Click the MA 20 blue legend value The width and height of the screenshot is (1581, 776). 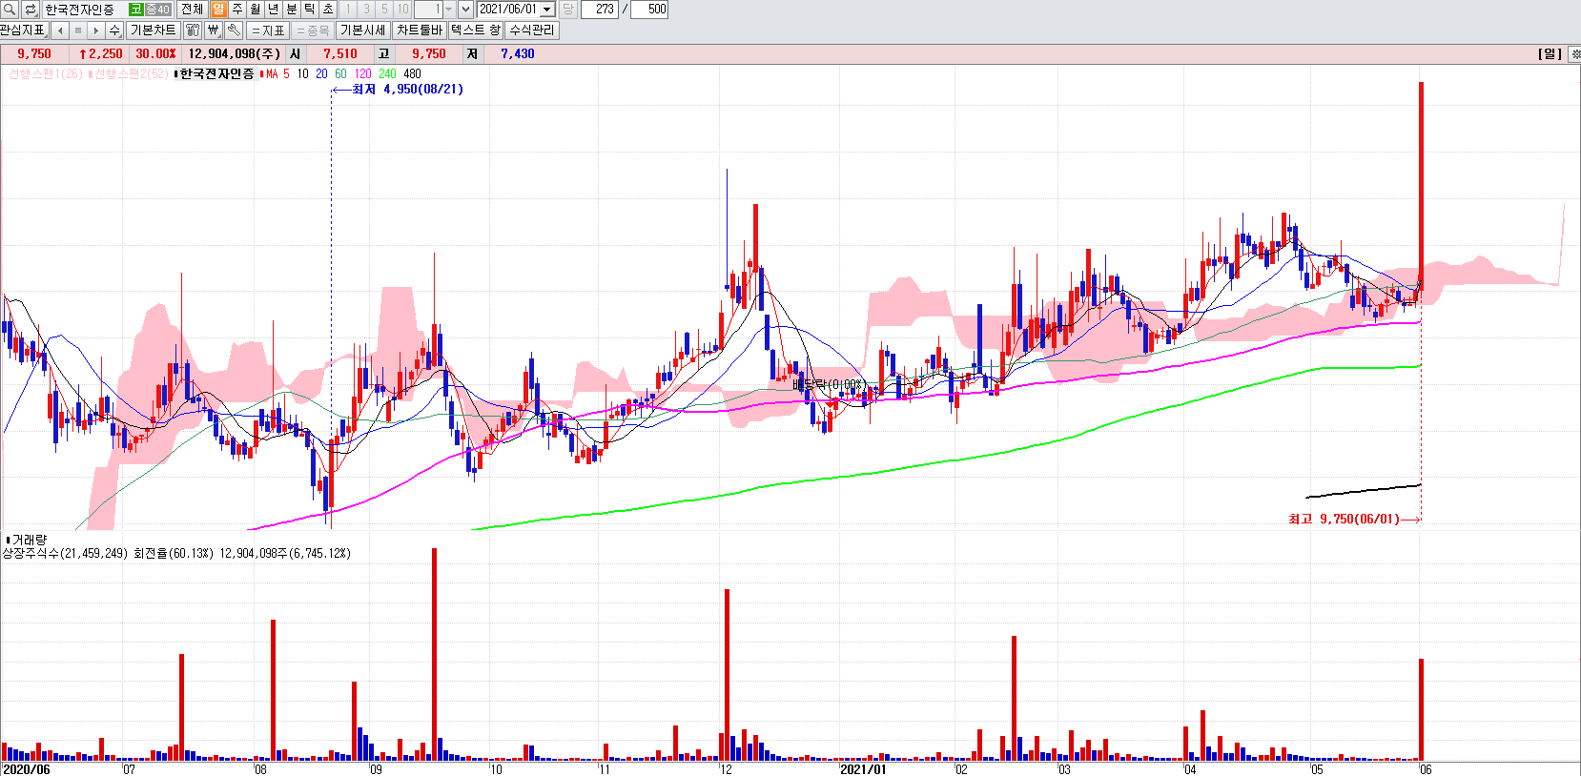coord(321,74)
